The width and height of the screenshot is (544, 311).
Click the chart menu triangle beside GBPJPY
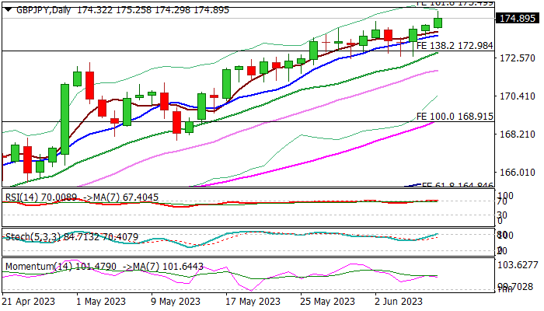pyautogui.click(x=9, y=10)
